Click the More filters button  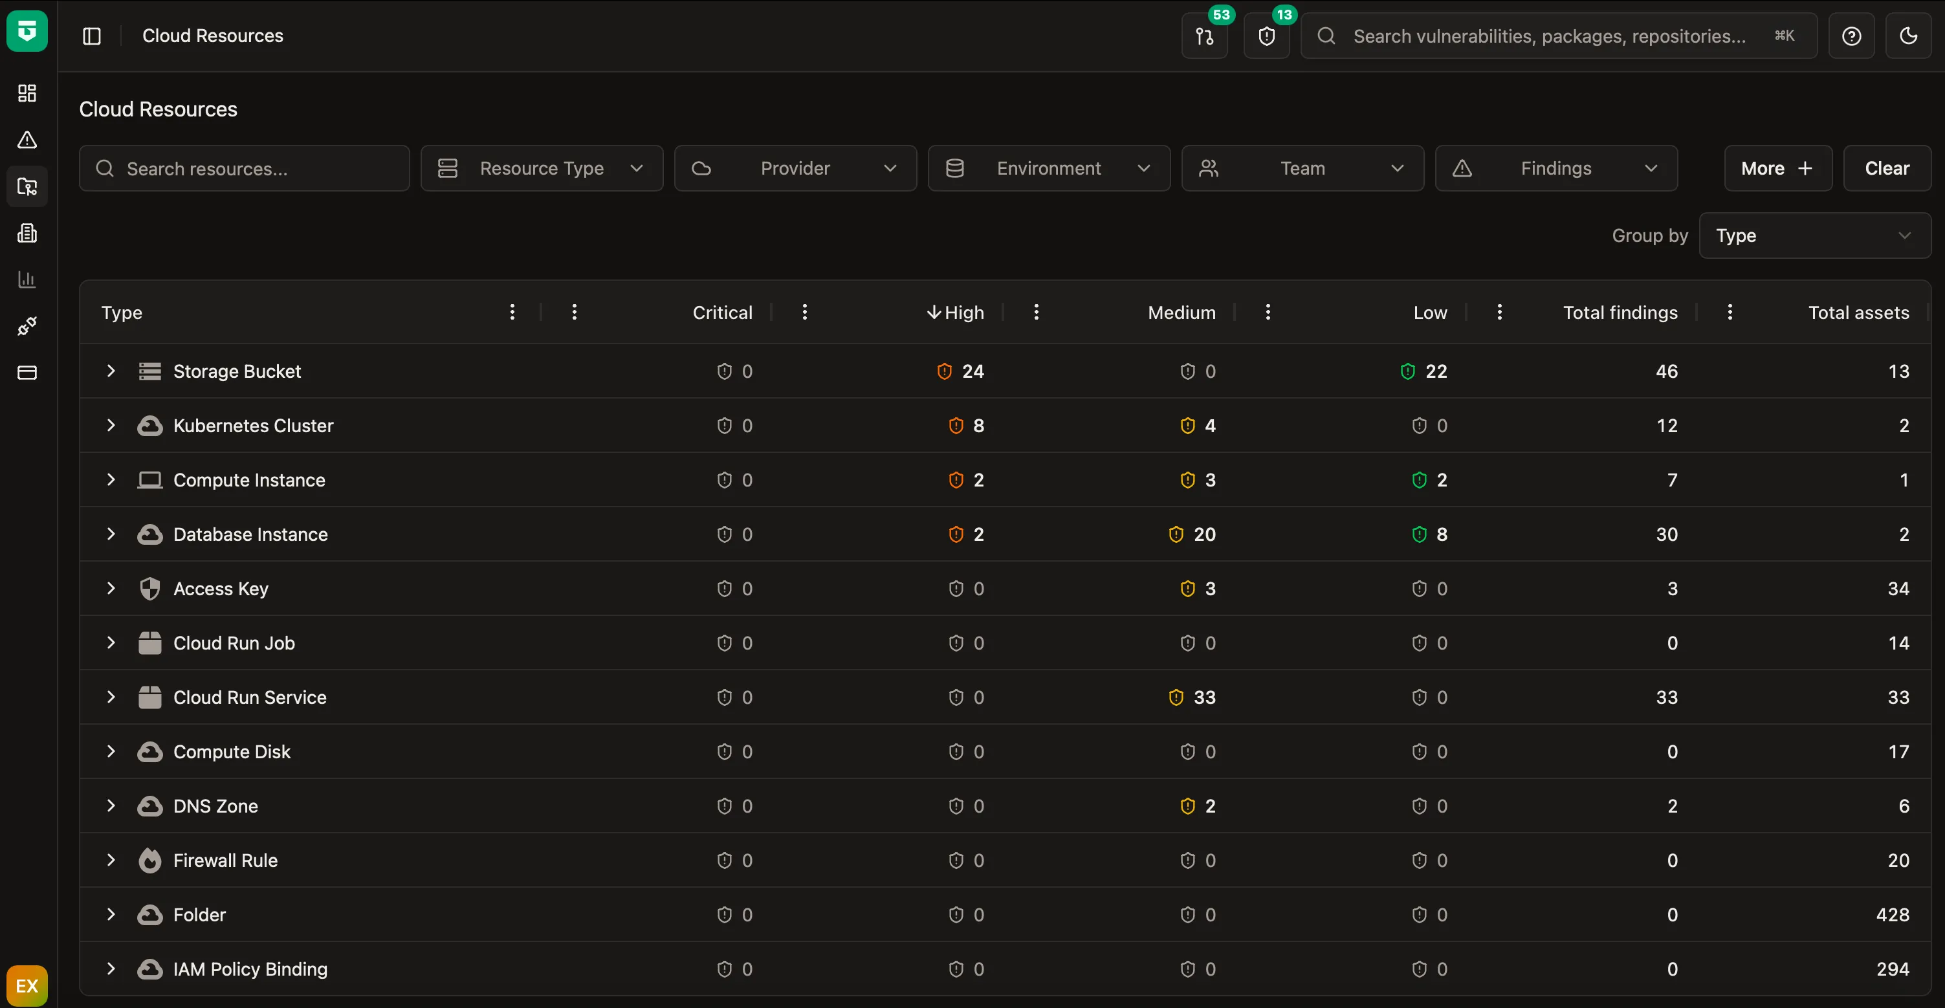[x=1777, y=168]
